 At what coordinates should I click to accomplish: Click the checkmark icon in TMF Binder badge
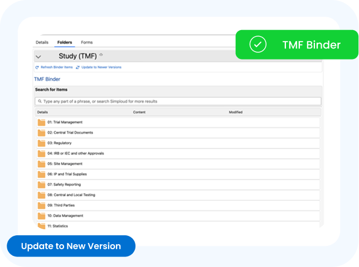[258, 44]
